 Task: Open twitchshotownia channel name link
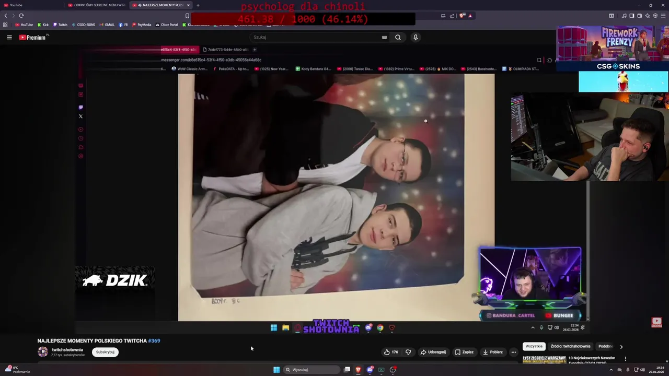(67, 350)
